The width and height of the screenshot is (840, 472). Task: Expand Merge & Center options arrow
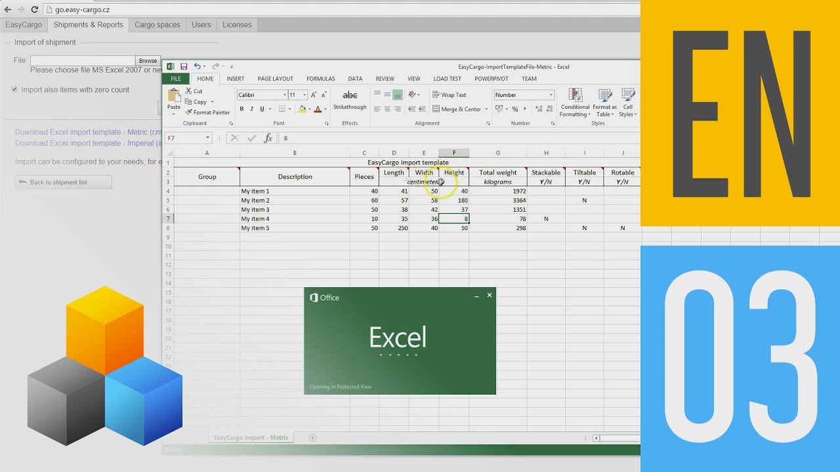coord(486,109)
